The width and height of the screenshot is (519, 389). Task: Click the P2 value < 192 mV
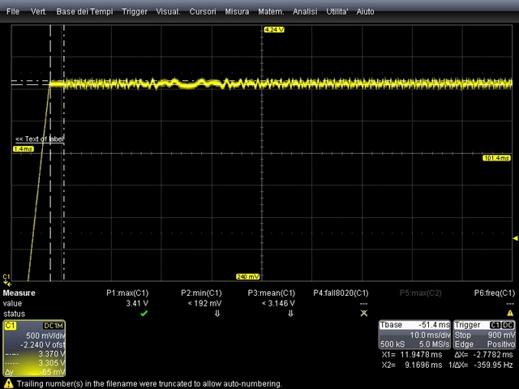(204, 303)
